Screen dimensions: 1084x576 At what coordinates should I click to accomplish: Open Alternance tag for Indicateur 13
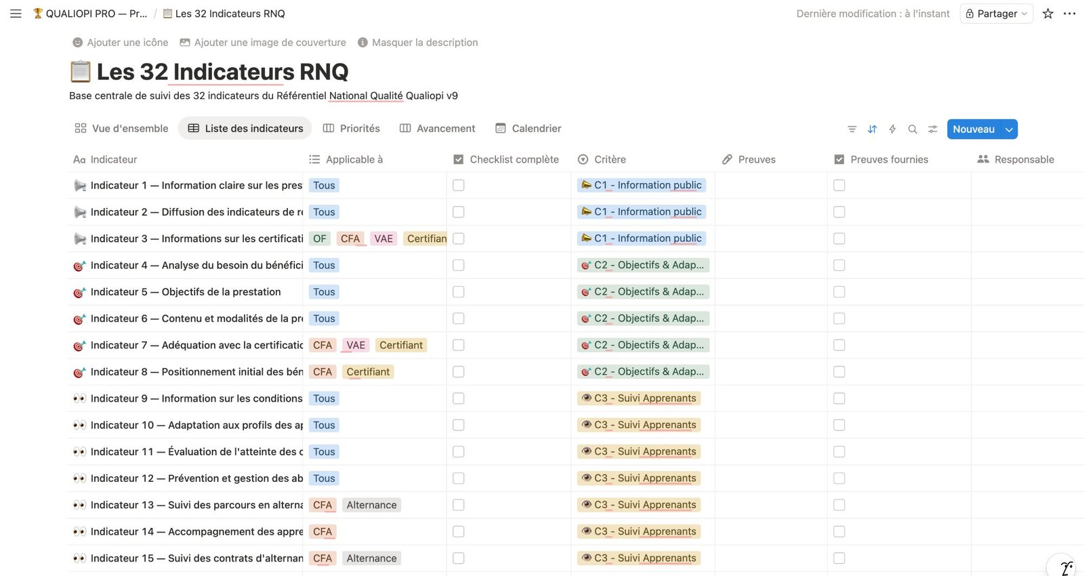point(371,505)
